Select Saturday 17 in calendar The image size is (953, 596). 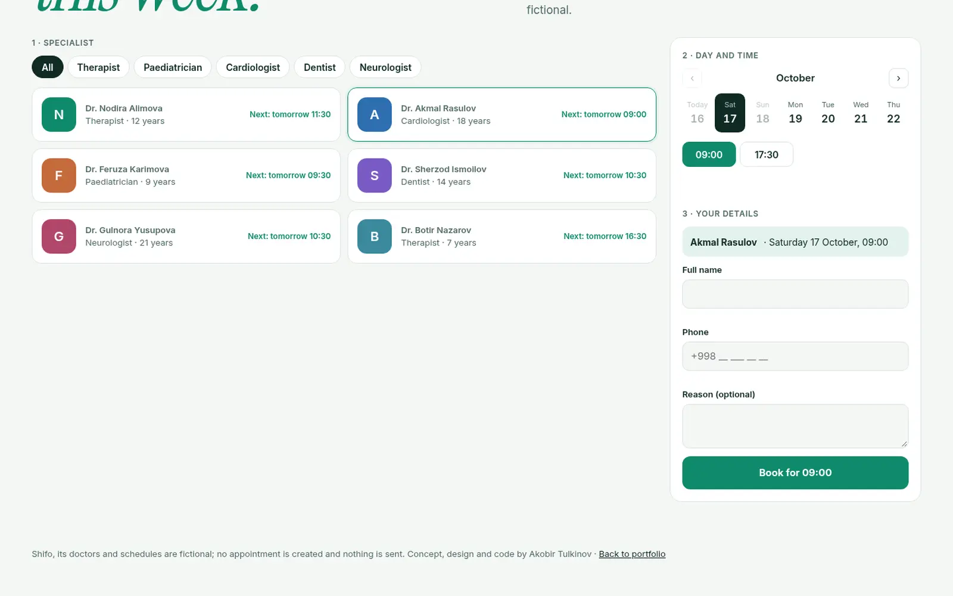(730, 113)
